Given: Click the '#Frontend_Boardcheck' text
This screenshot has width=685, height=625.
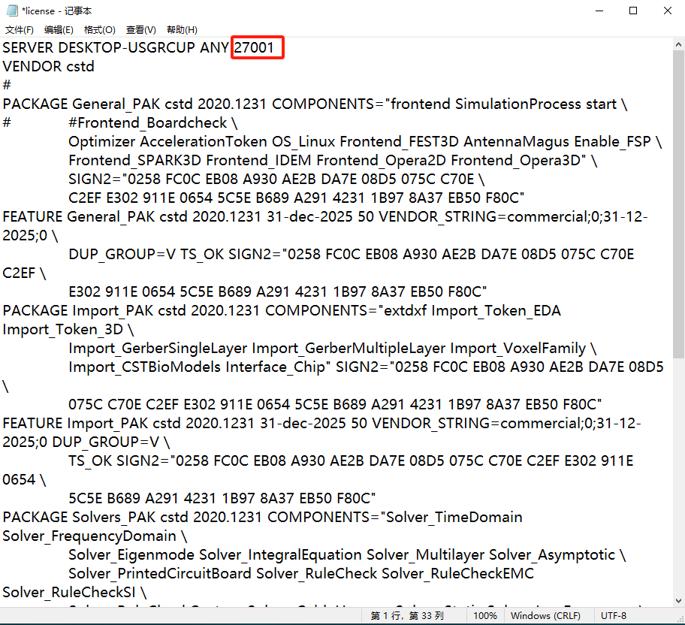Looking at the screenshot, I should tap(148, 122).
